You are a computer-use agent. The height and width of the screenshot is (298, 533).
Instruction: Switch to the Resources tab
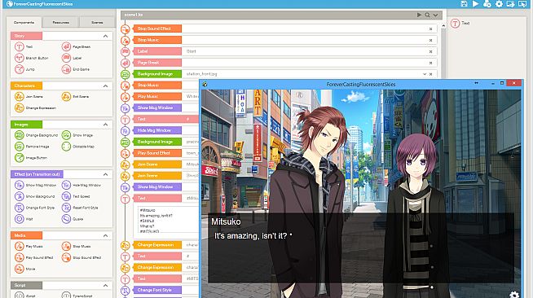(x=60, y=23)
